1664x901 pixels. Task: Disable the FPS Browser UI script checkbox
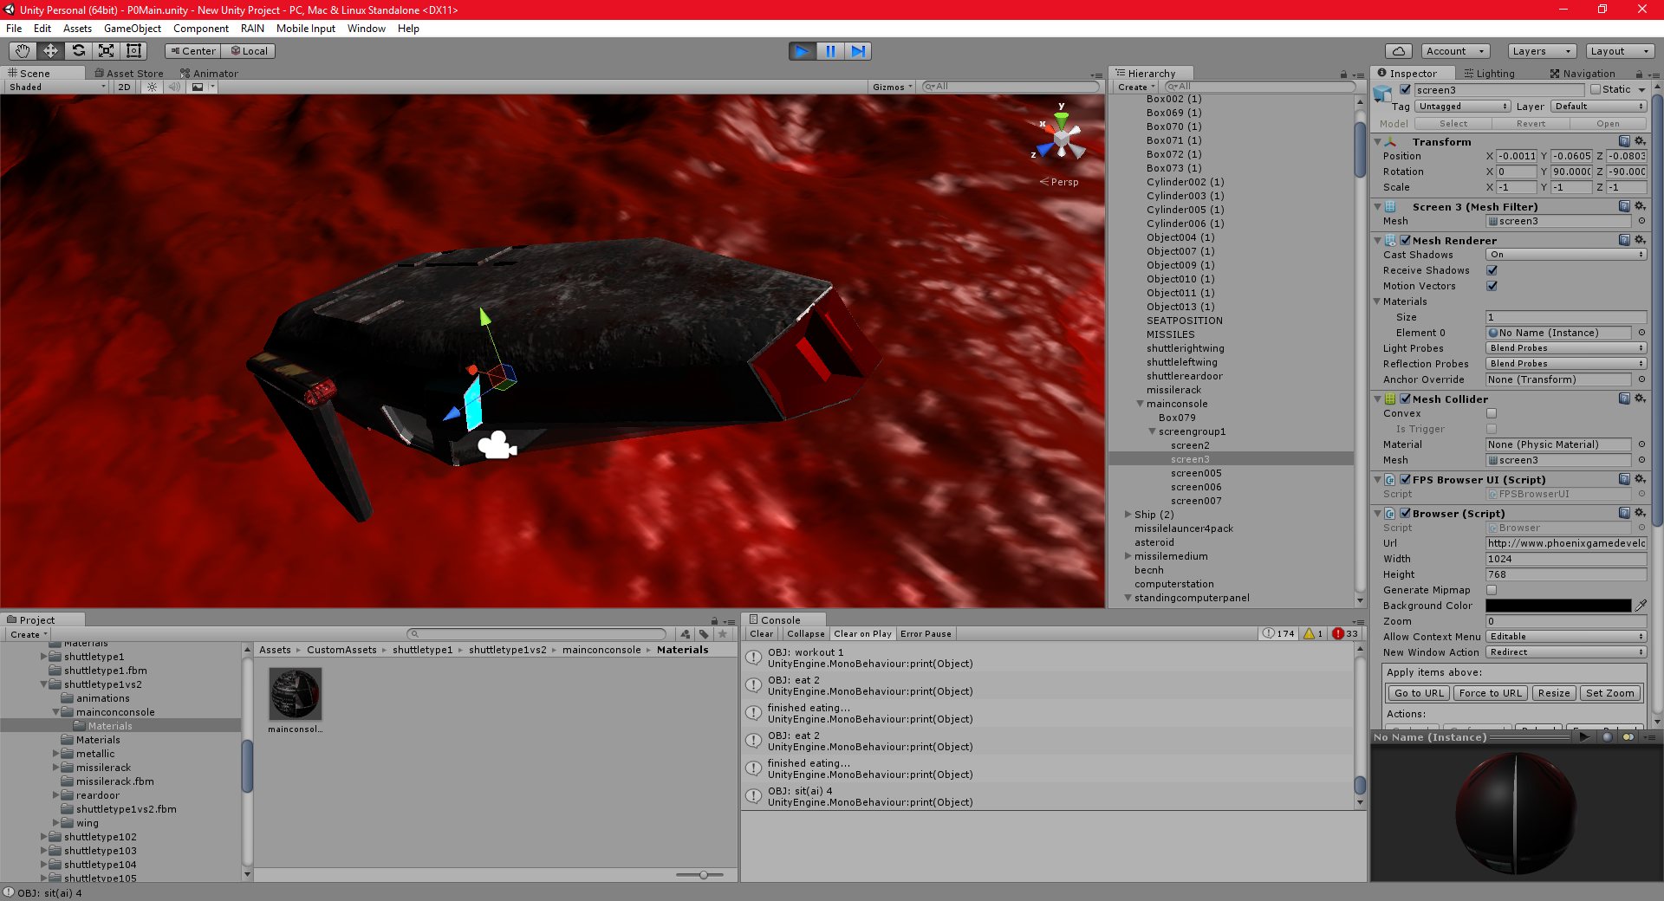tap(1405, 479)
